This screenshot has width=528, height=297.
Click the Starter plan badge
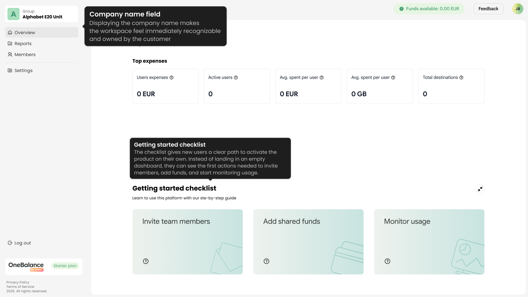pos(65,266)
